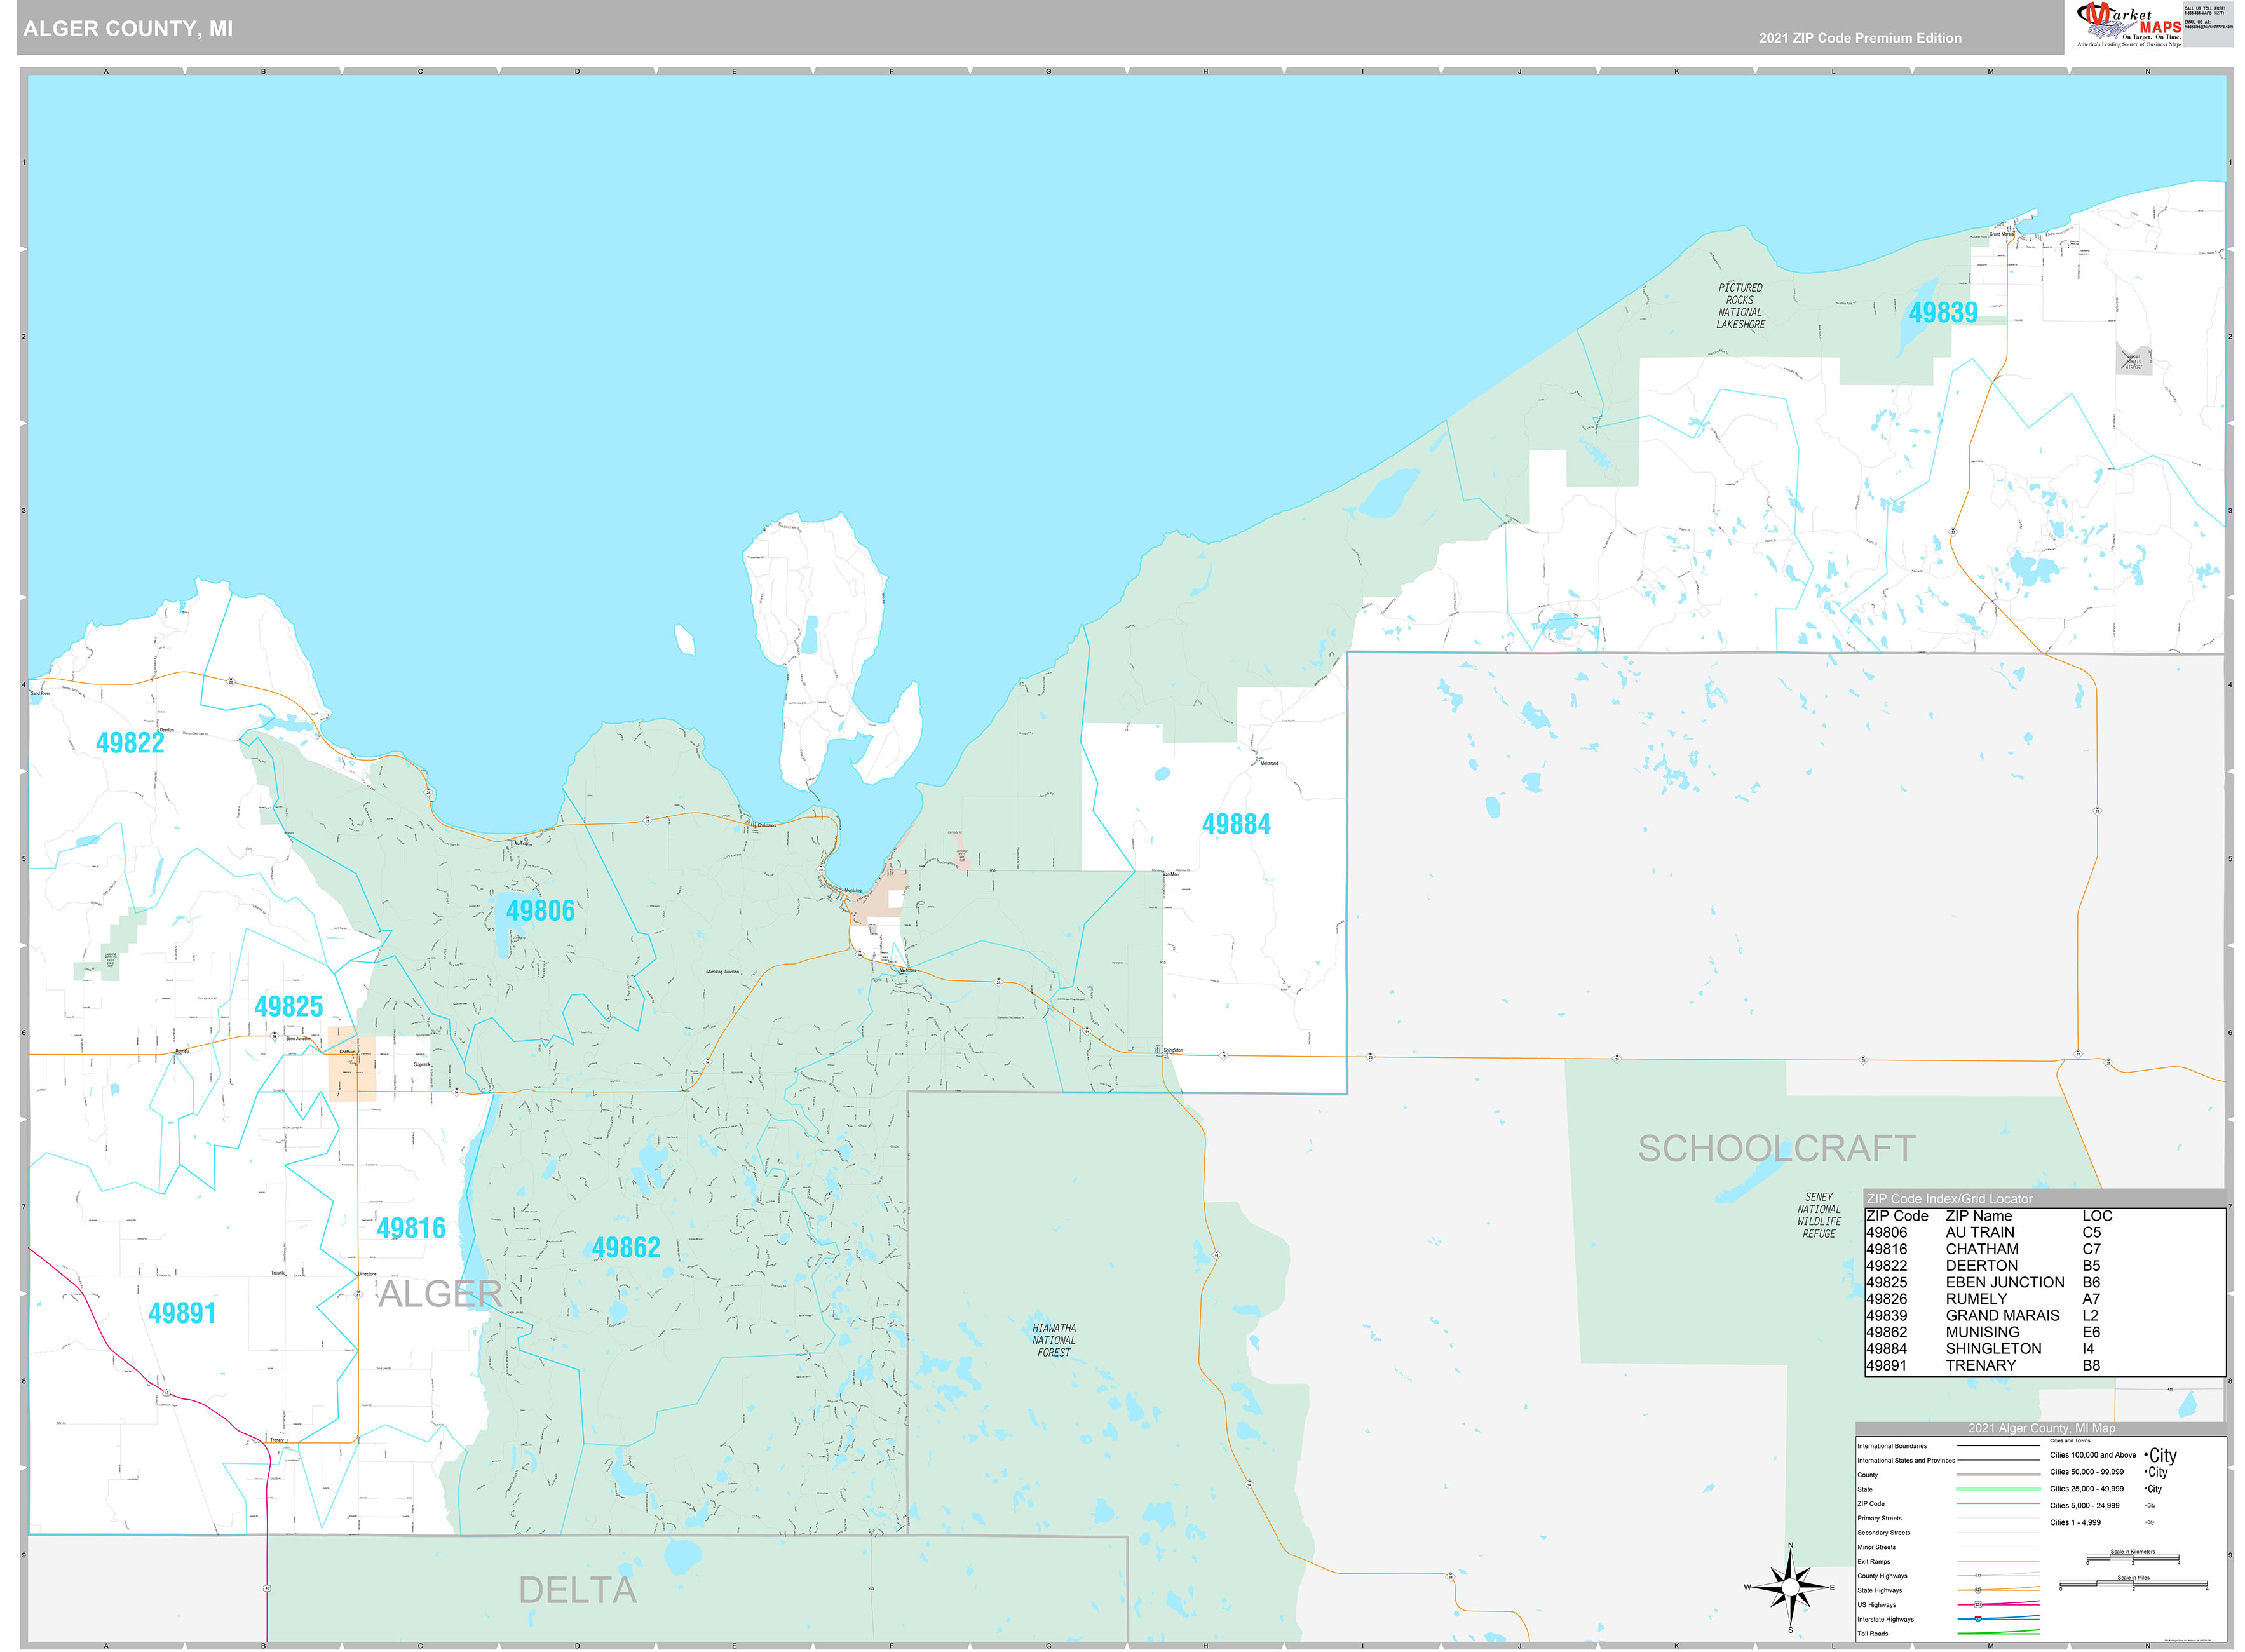Screen dimensions: 2245x1652
Task: Click the compass rose icon
Action: [1790, 1586]
